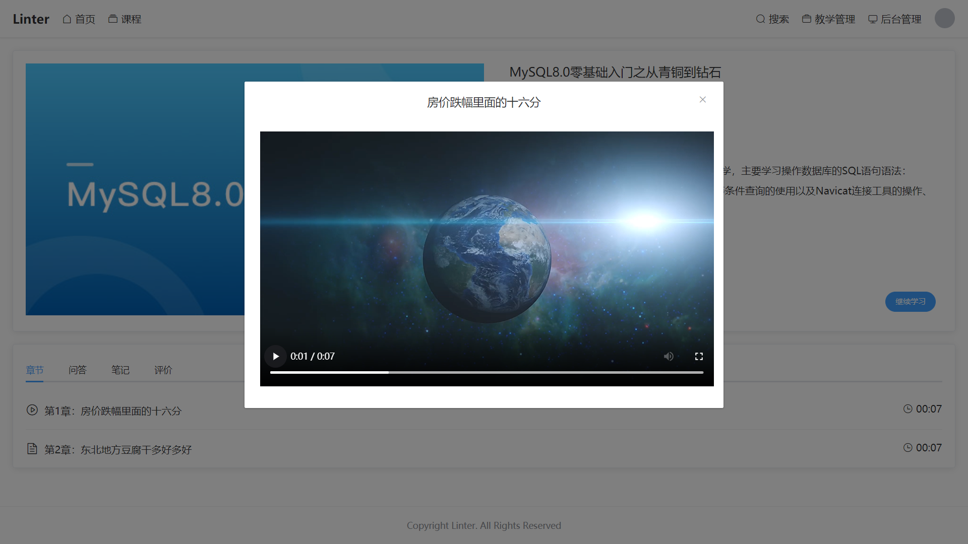Click play icon beside 第1章
The image size is (968, 544).
pos(32,410)
